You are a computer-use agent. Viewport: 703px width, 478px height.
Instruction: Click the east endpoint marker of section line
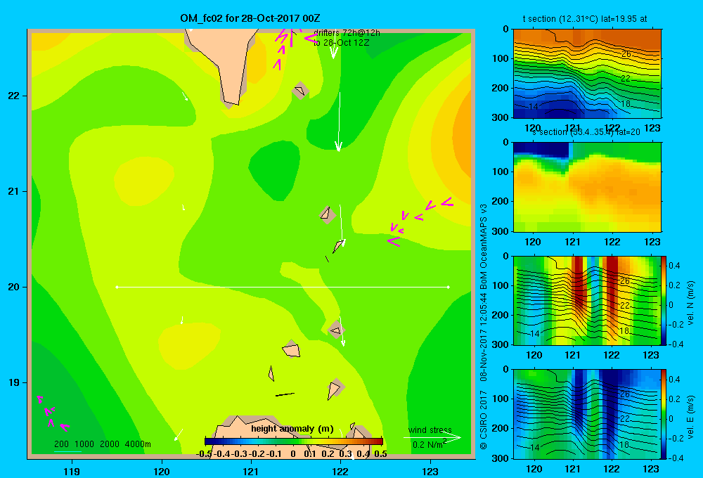click(x=449, y=287)
